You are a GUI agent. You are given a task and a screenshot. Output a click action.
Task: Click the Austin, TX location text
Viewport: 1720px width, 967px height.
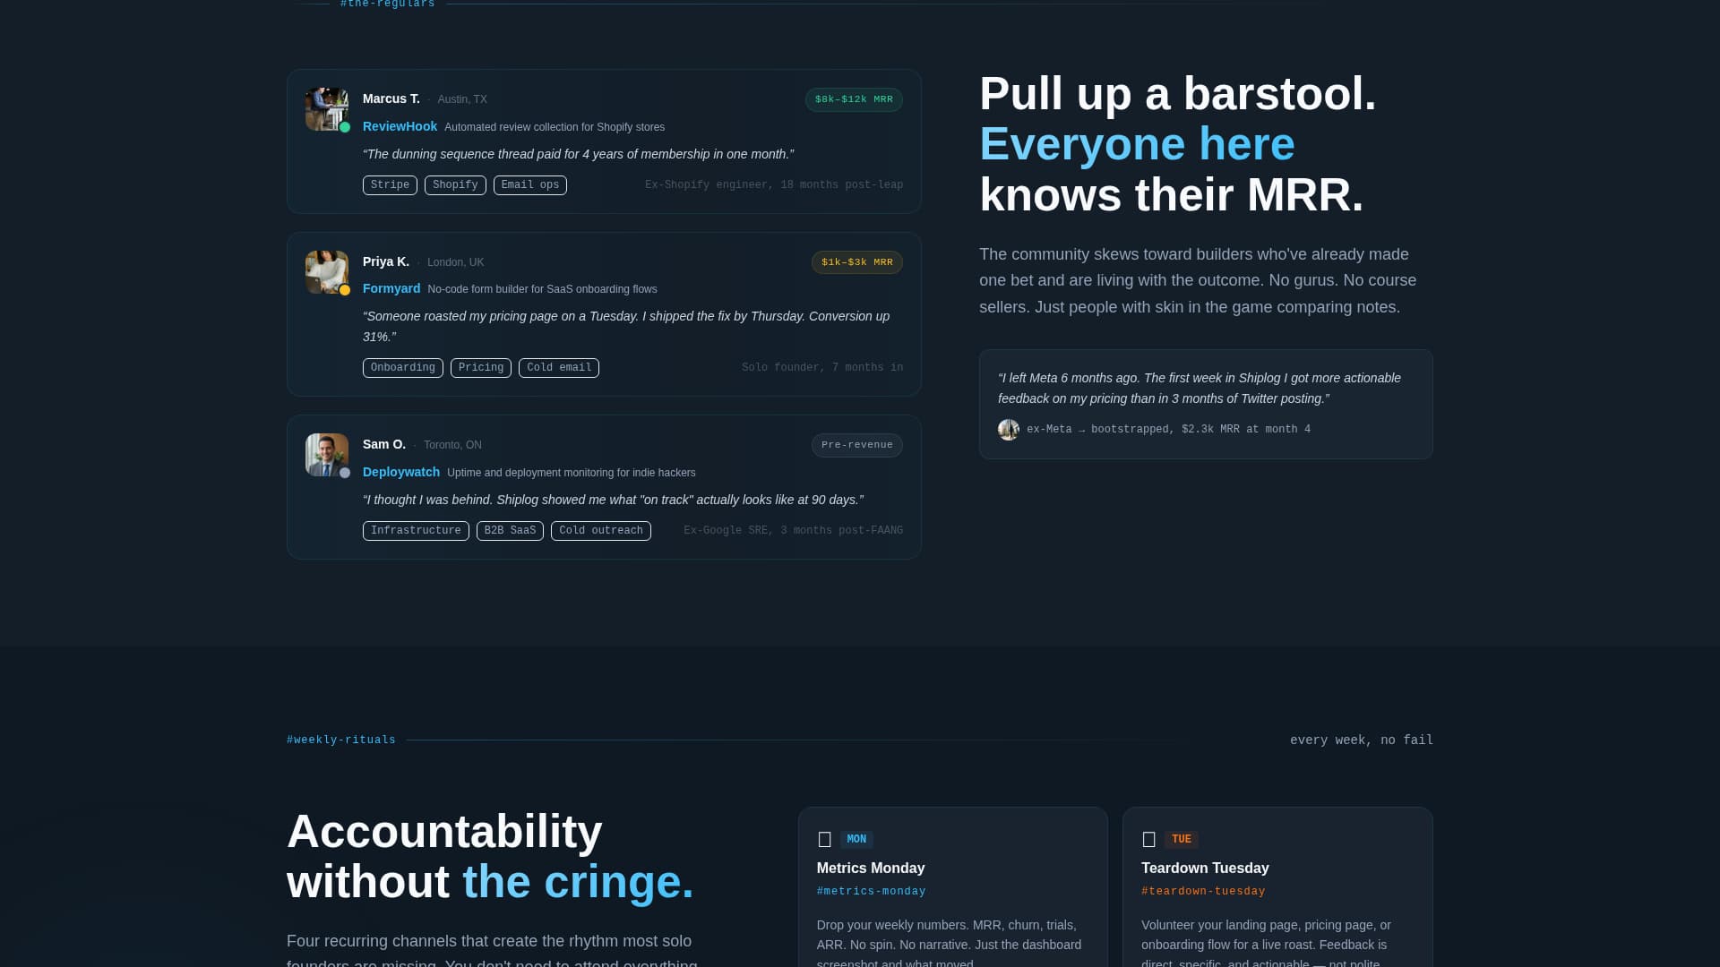click(462, 99)
